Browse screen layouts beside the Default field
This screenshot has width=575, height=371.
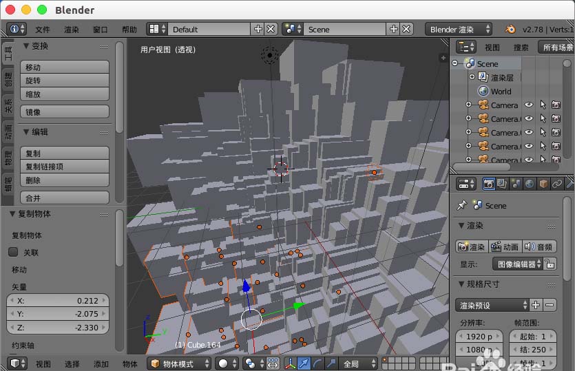[158, 29]
